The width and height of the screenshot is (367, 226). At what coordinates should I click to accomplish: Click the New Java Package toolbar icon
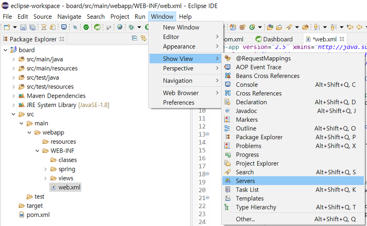[243, 27]
